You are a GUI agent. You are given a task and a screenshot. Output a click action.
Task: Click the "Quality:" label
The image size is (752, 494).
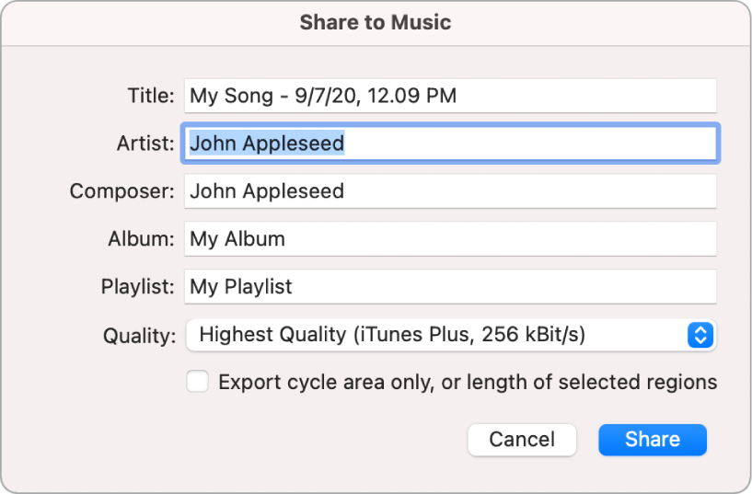[140, 336]
